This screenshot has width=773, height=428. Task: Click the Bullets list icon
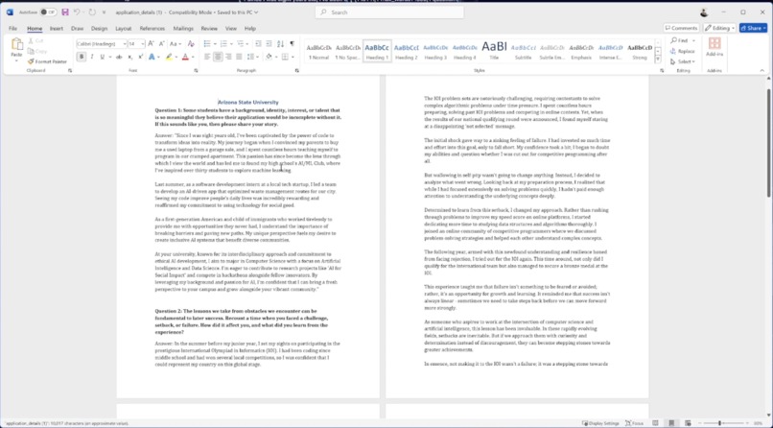point(207,44)
